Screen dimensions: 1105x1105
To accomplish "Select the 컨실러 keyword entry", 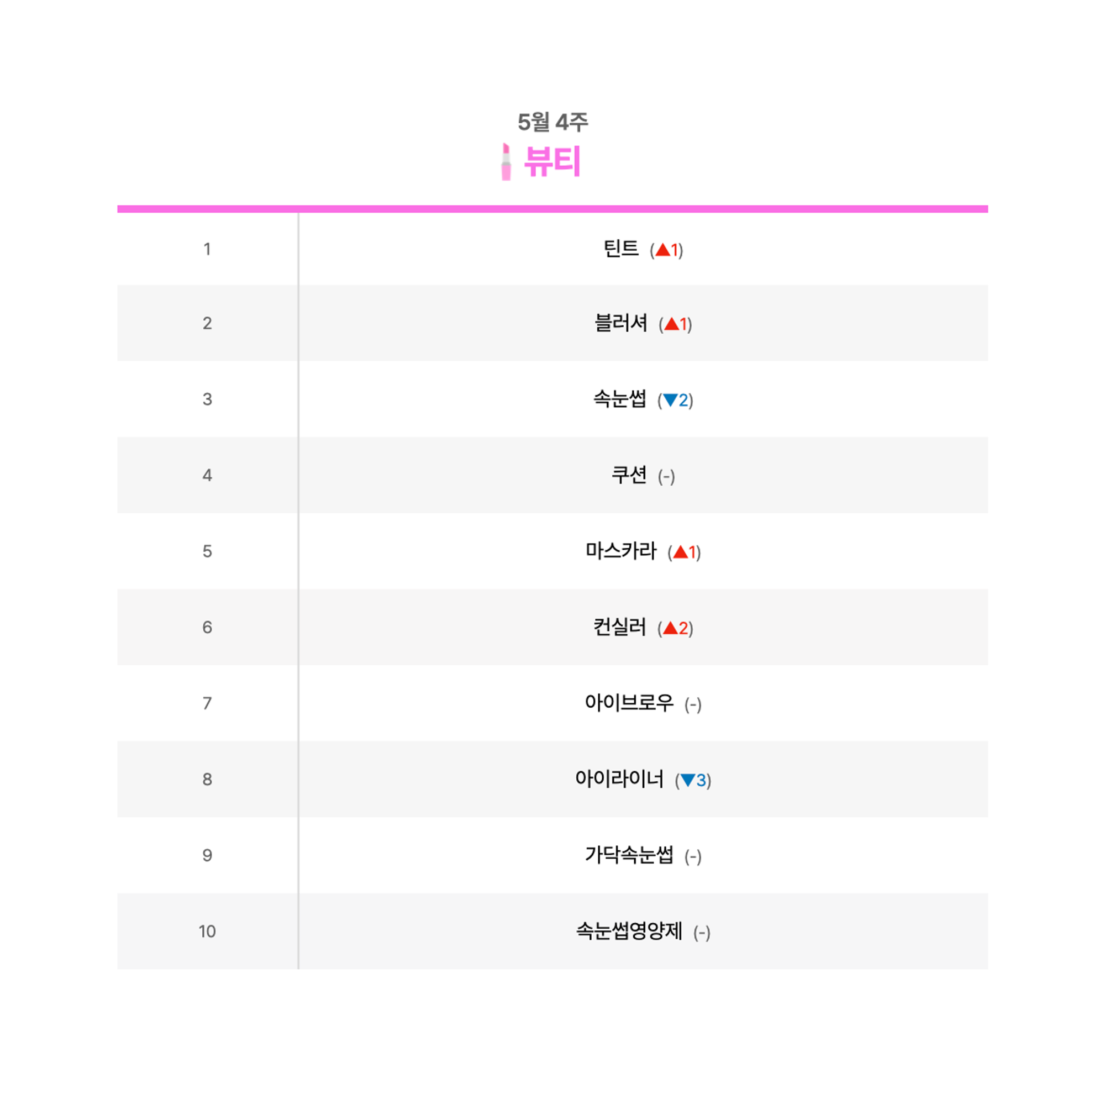I will tap(620, 627).
